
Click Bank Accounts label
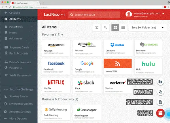point(19,53)
